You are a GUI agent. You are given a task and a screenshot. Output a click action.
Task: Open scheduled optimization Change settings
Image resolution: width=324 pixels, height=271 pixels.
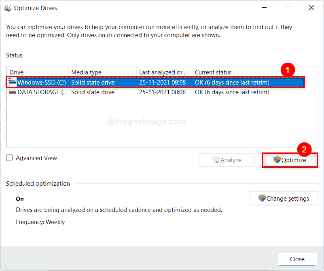click(284, 198)
